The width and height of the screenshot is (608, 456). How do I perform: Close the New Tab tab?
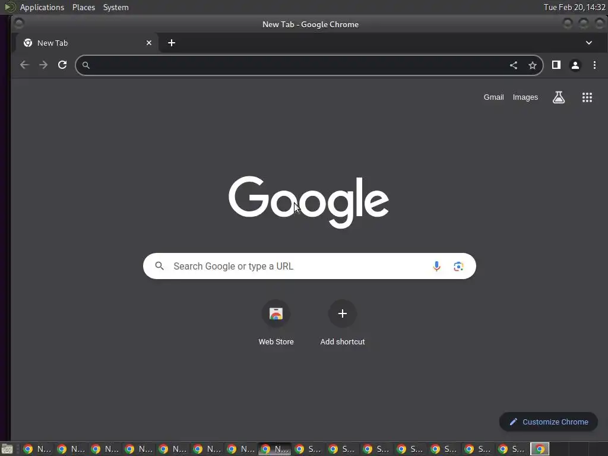(149, 43)
